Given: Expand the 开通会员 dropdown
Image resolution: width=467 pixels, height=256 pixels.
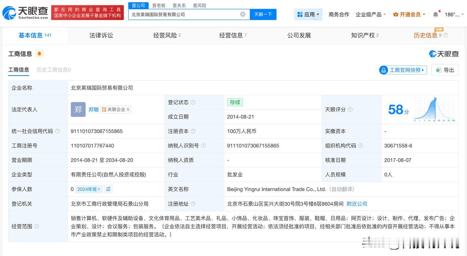Looking at the screenshot, I should click(409, 14).
